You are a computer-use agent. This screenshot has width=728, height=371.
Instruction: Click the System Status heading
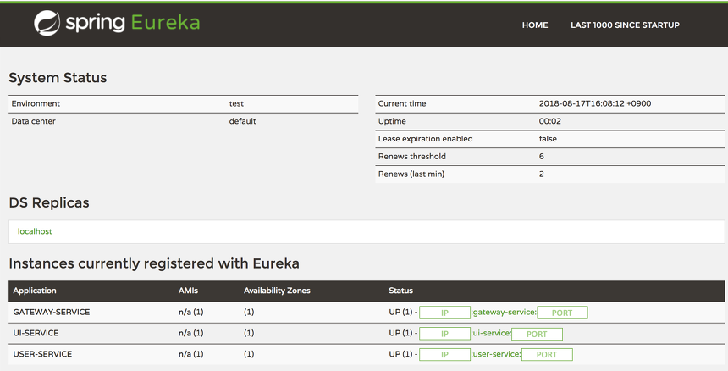[x=58, y=78]
